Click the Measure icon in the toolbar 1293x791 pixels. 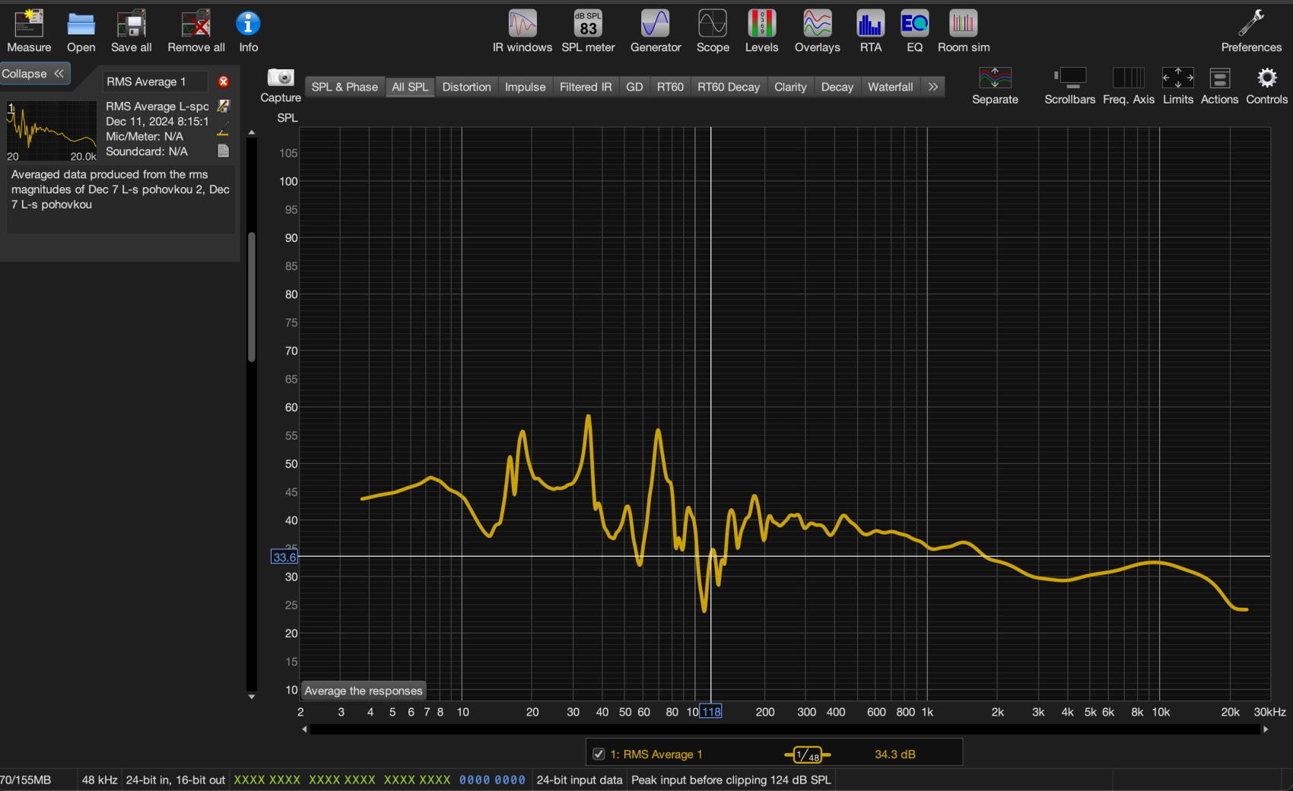click(29, 24)
